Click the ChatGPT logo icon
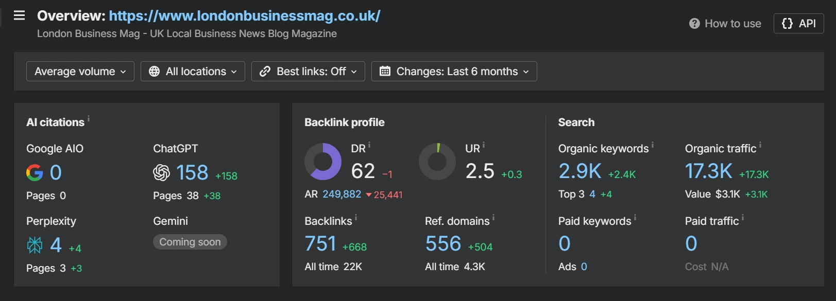Screen dimensions: 836x301 click(x=161, y=172)
